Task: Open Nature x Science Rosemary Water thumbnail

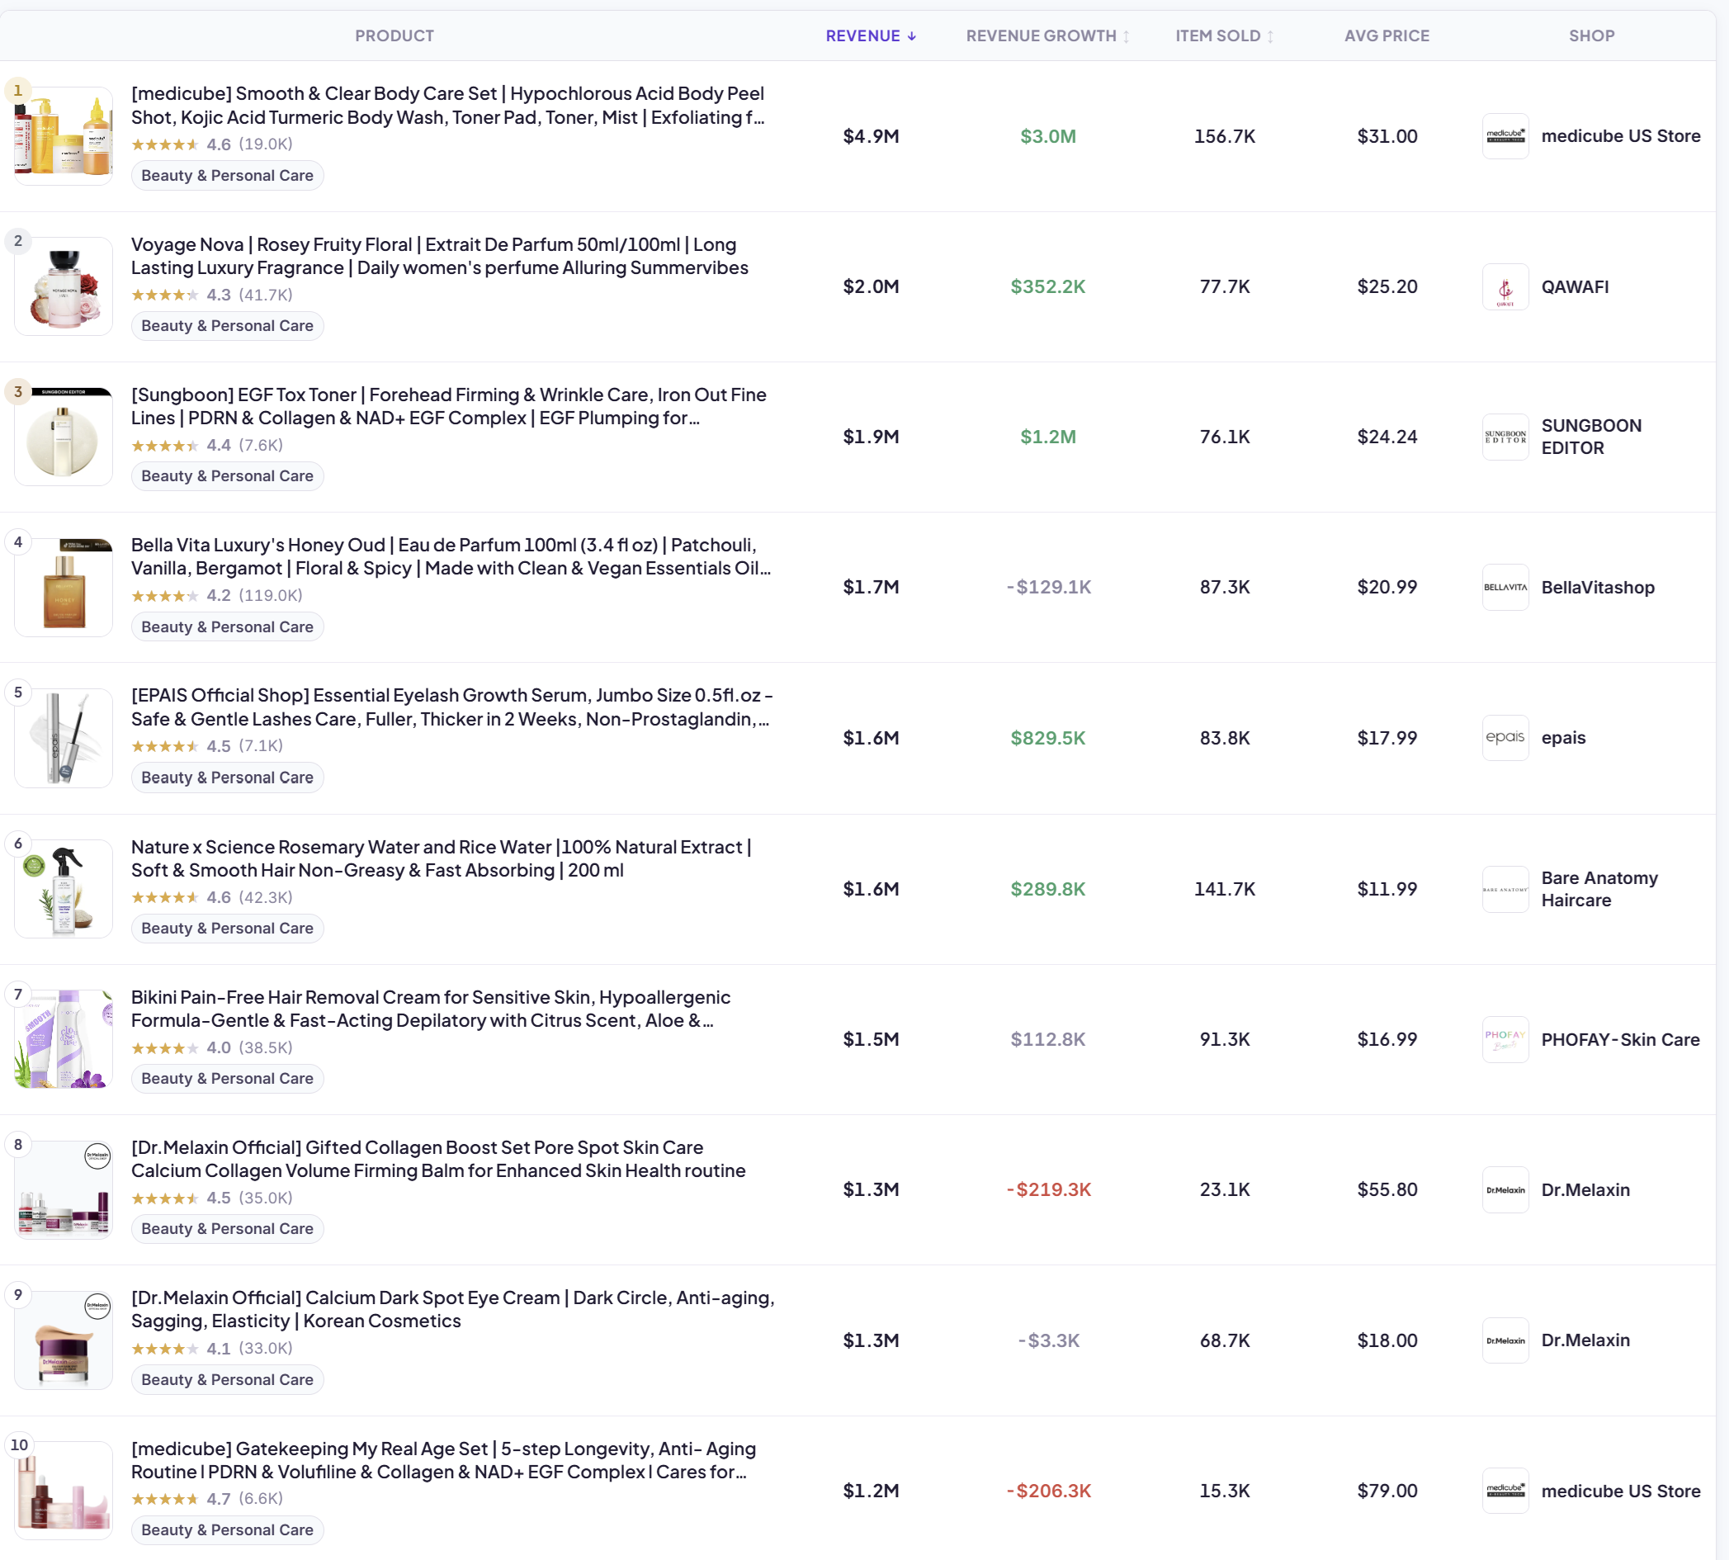Action: [64, 889]
